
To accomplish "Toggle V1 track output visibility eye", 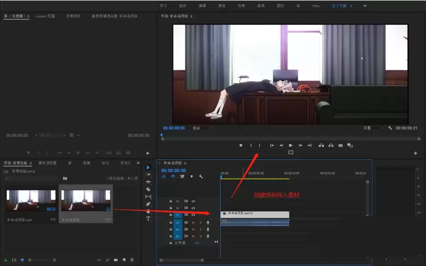I will point(193,214).
